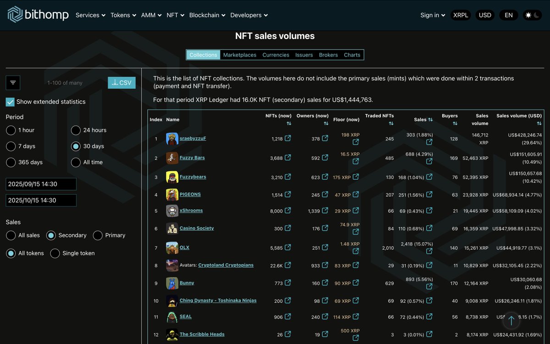
Task: Select the 1 hour period
Action: (11, 130)
